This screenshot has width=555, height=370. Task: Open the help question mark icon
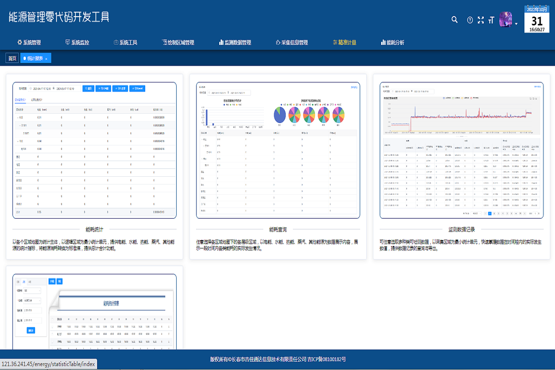click(x=470, y=20)
